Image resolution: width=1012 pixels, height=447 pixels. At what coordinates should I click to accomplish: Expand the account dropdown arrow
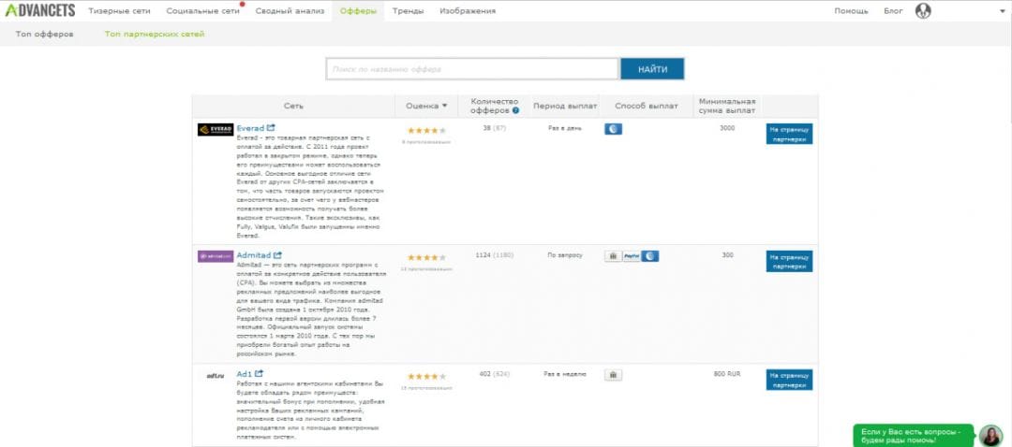point(1003,11)
